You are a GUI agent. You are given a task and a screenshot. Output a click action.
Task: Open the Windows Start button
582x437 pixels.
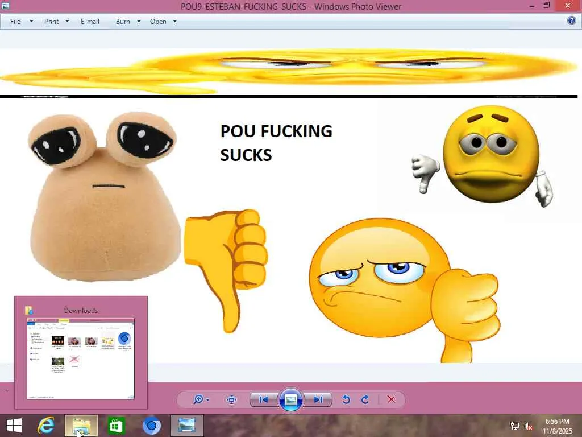point(14,426)
